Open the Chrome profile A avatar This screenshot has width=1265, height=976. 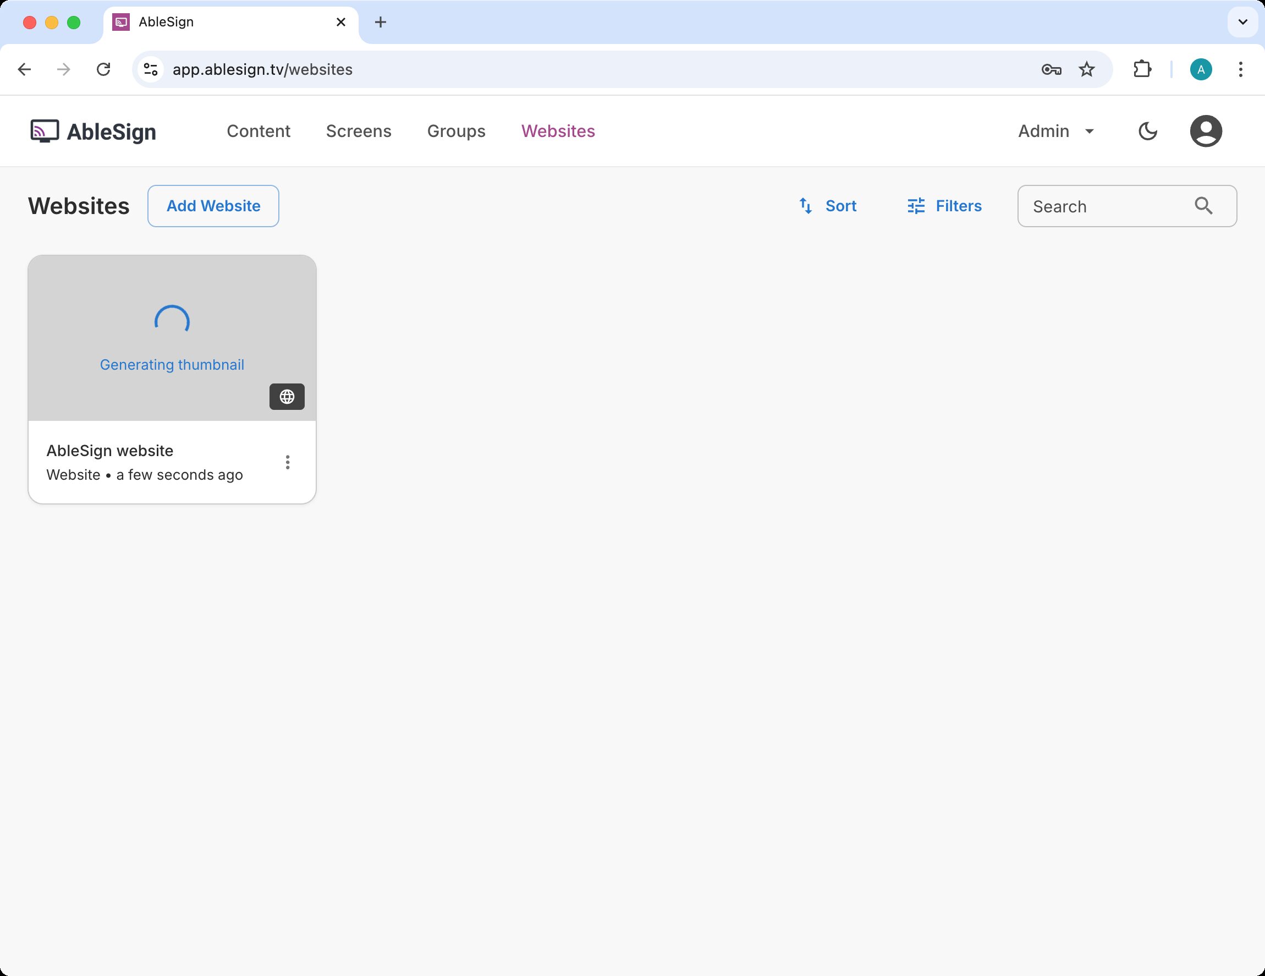point(1201,69)
